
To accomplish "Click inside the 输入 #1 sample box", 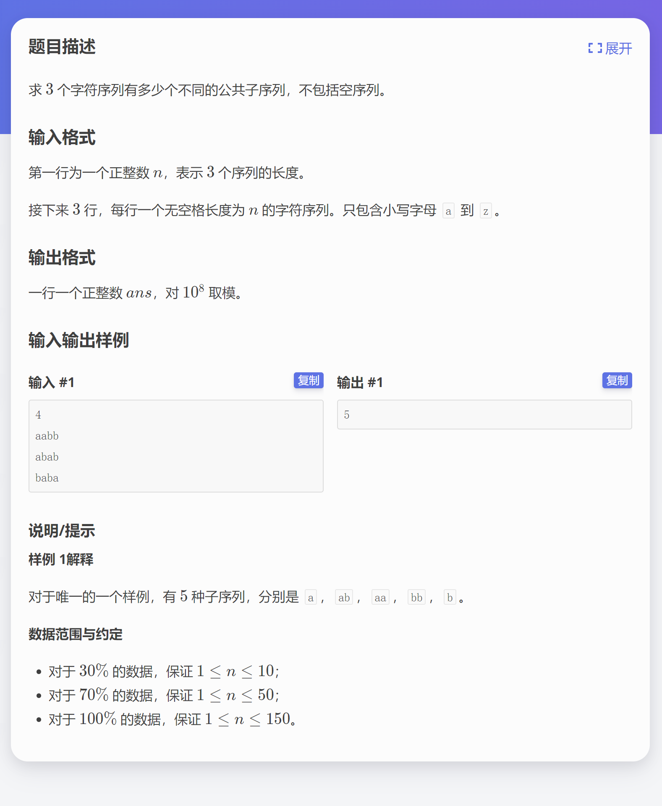I will click(x=176, y=446).
